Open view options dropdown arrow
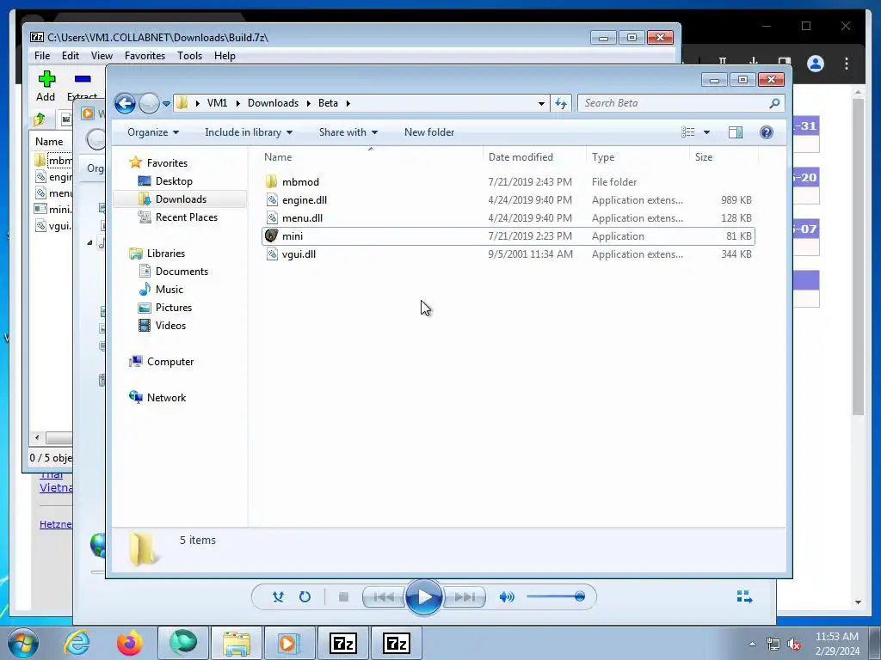881x660 pixels. click(707, 132)
